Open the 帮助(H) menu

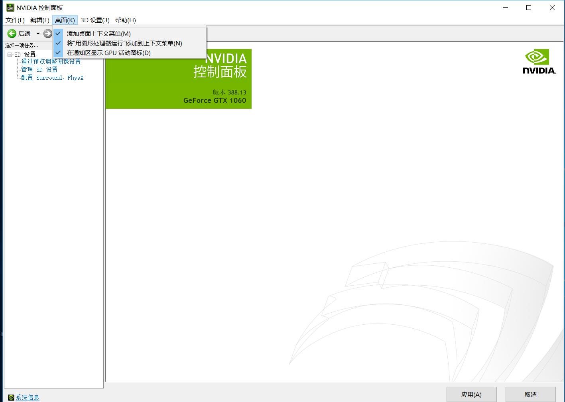[126, 20]
